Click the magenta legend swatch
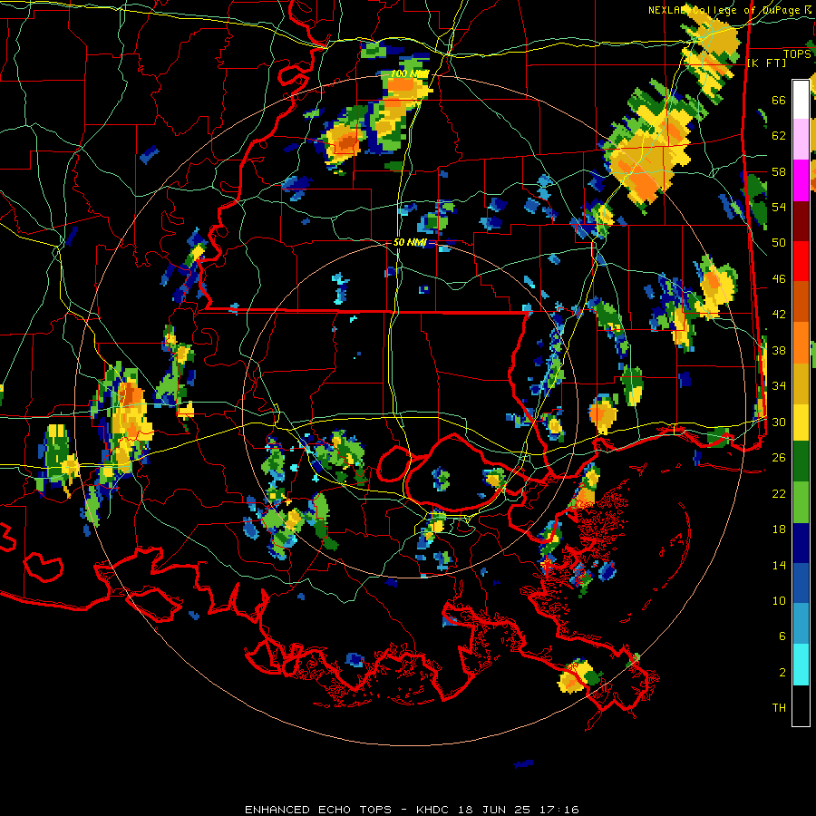This screenshot has width=816, height=816. tap(801, 180)
